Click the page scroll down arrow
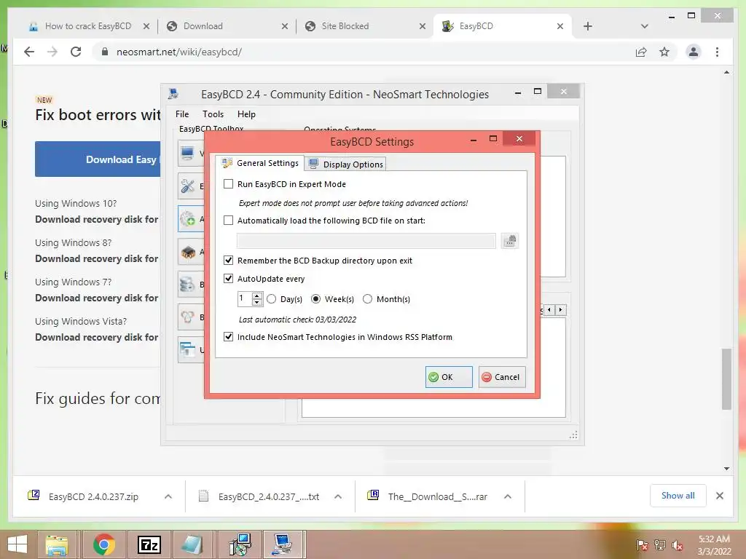This screenshot has height=559, width=746. tap(726, 469)
